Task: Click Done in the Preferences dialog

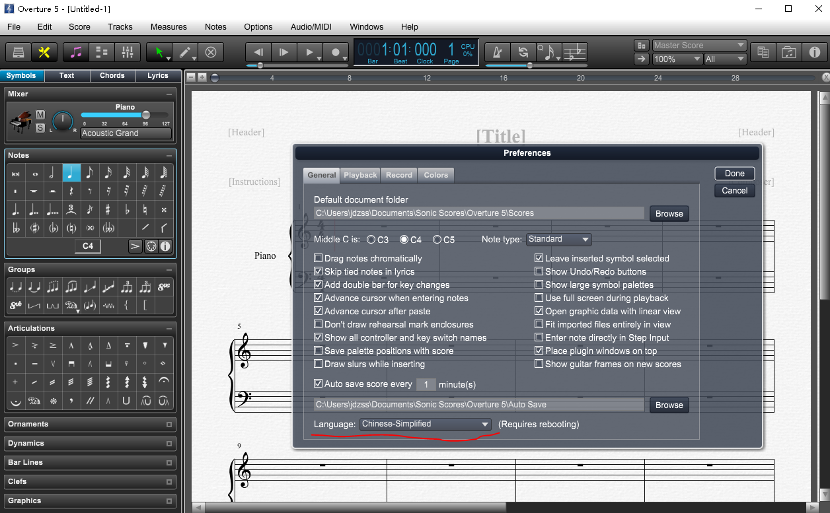Action: [735, 174]
